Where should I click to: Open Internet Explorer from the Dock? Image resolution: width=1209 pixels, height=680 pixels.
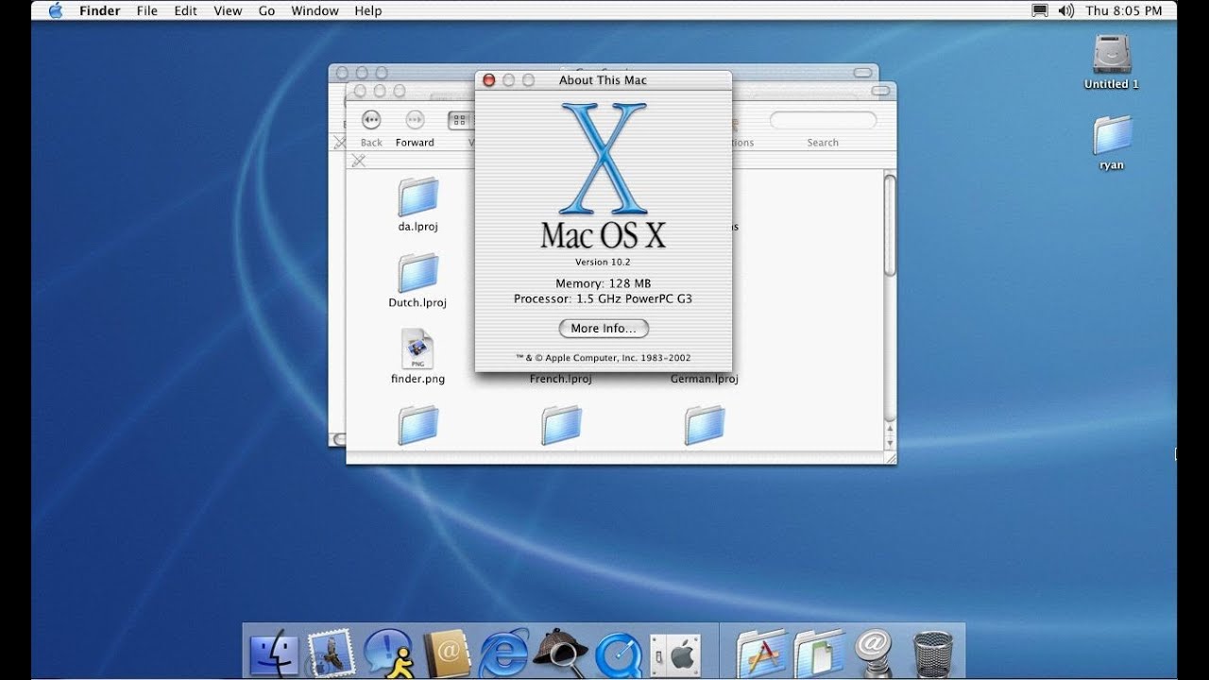[x=504, y=654]
